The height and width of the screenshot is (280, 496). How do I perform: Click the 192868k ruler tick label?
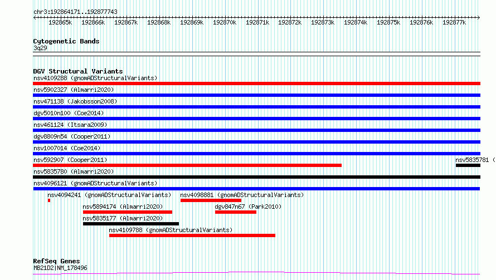click(x=159, y=22)
